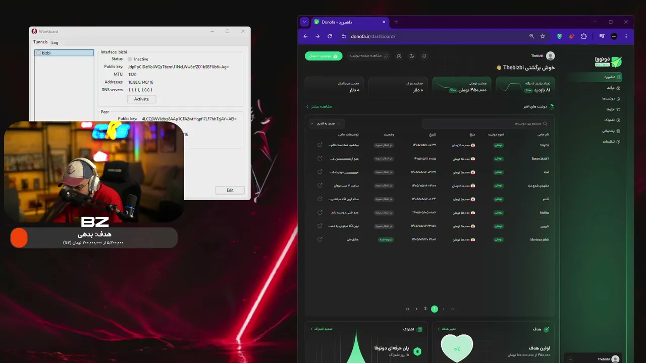Activate the bizbi WireGuard tunnel

point(141,99)
